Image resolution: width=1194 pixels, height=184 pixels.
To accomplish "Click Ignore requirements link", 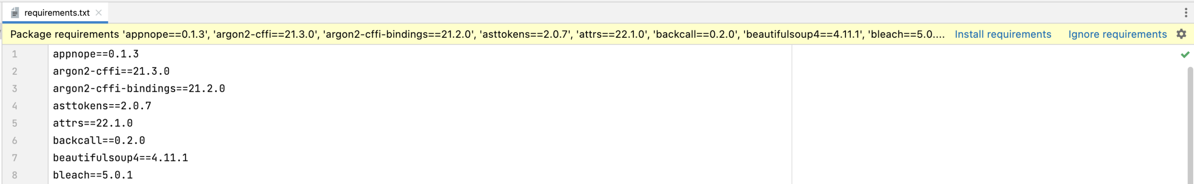I will point(1117,34).
